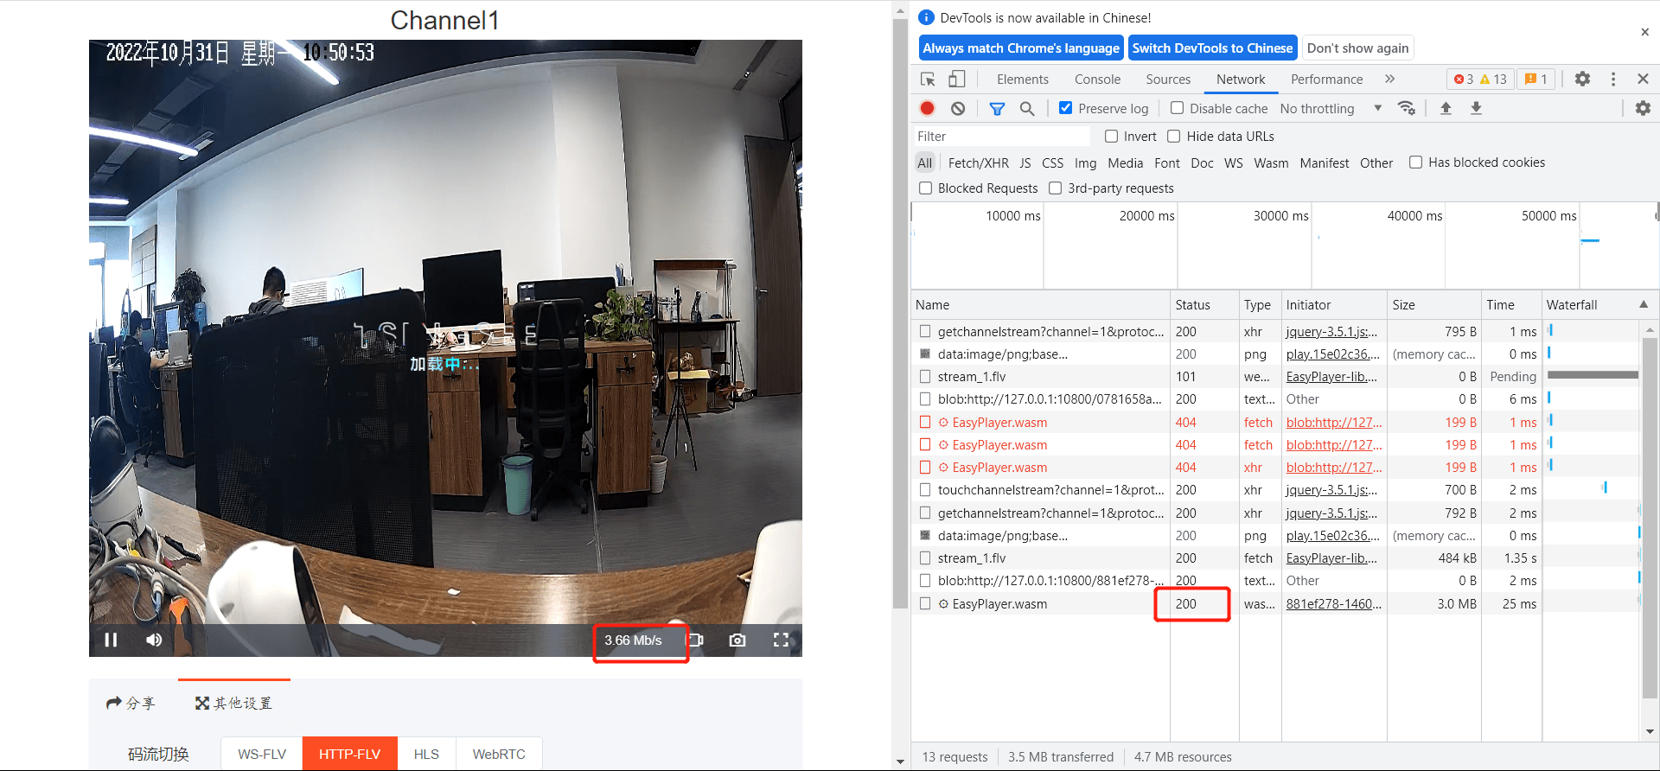1660x771 pixels.
Task: Toggle the device toolbar icon
Action: (957, 80)
